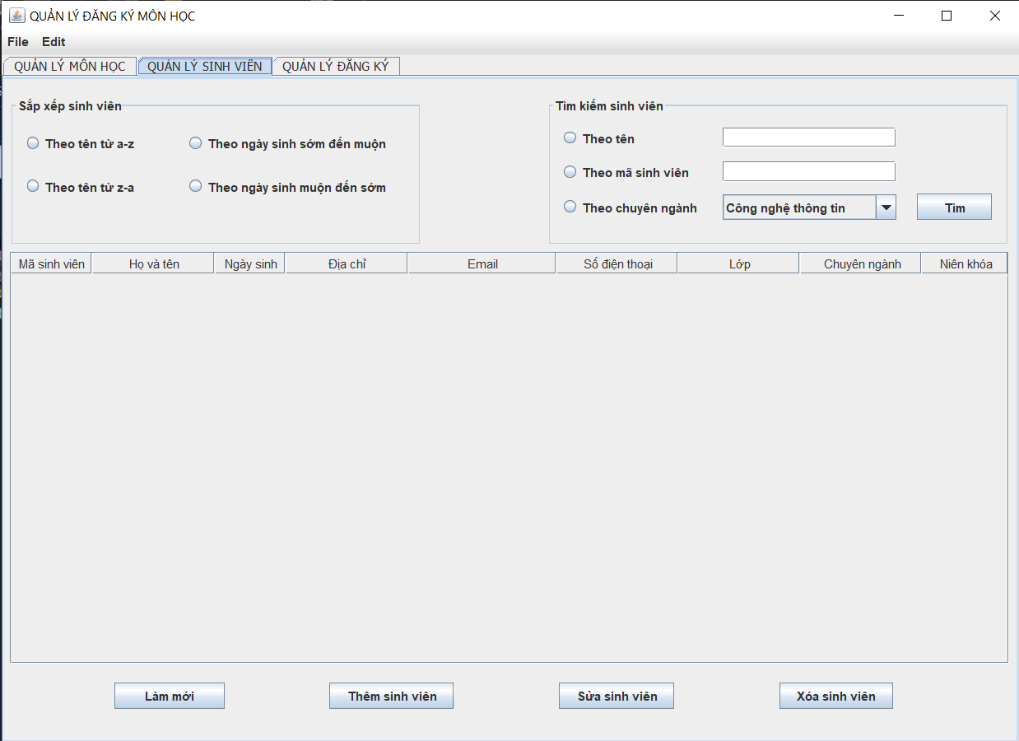1019x741 pixels.
Task: Click the 'Số điện thoại' column header
Action: click(x=617, y=263)
